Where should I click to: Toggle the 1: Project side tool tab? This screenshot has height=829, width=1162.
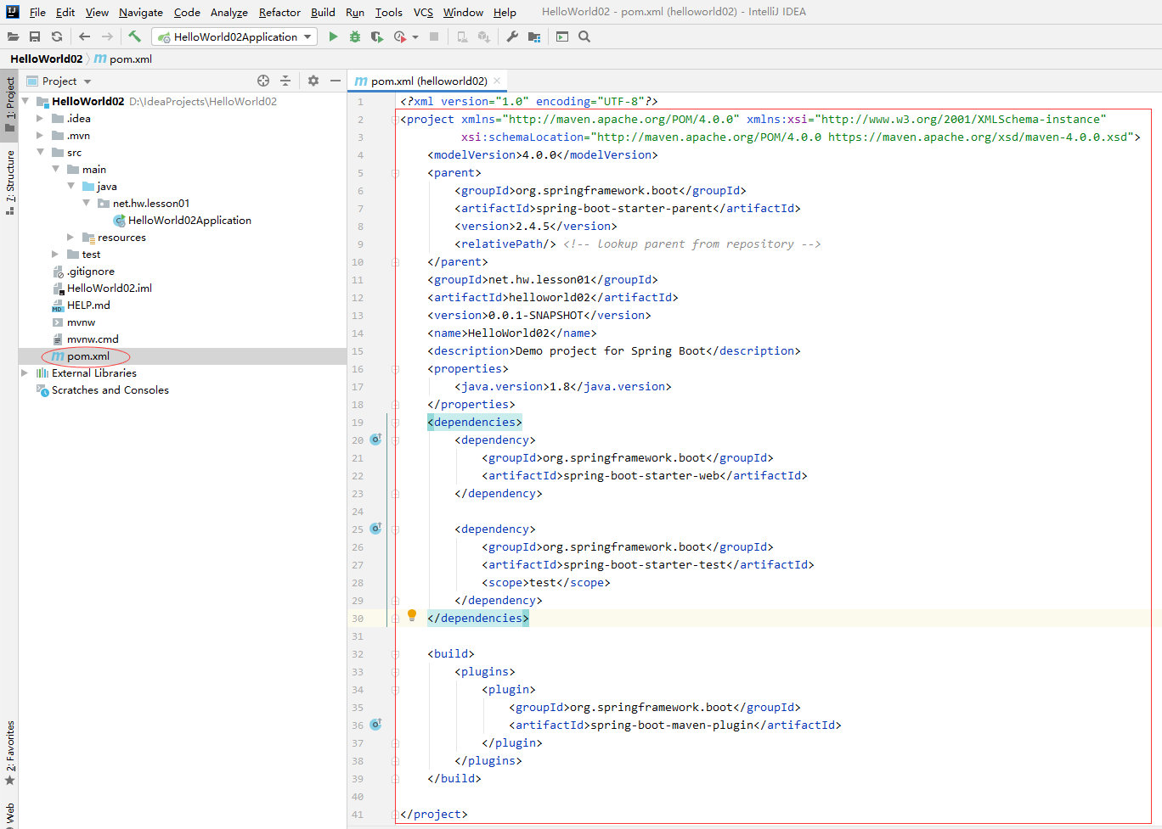pyautogui.click(x=10, y=104)
